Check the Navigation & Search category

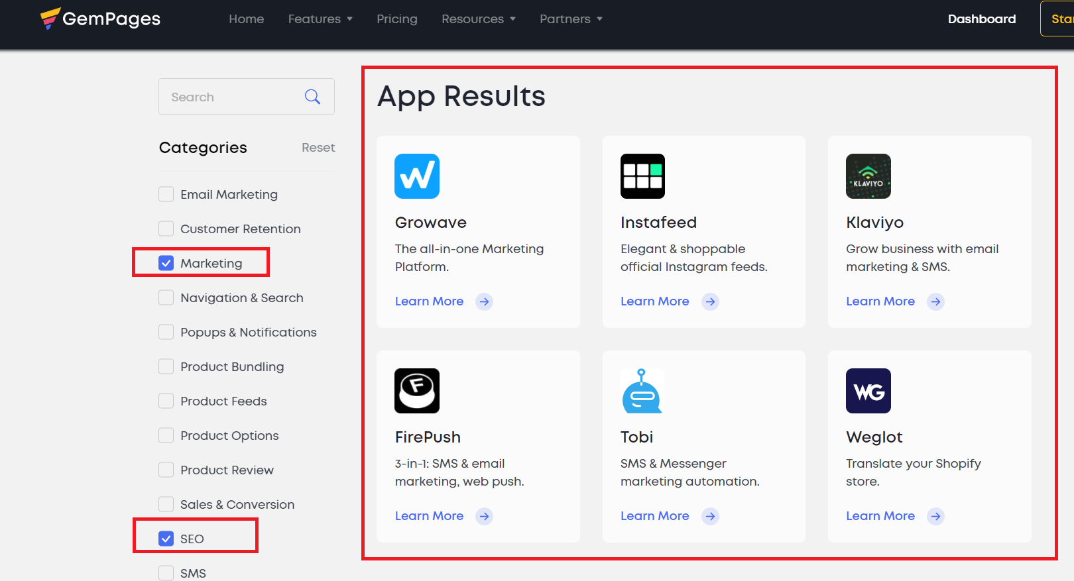[166, 297]
